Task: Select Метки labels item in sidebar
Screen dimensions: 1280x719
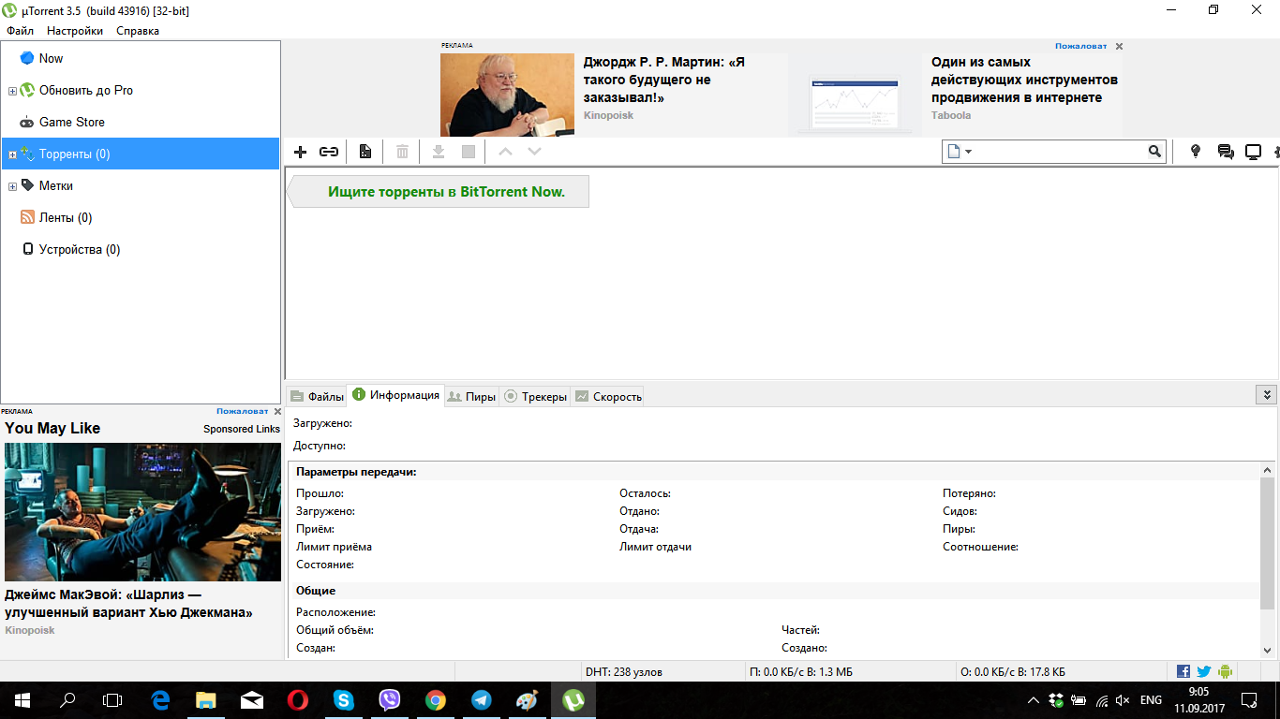Action: click(141, 185)
